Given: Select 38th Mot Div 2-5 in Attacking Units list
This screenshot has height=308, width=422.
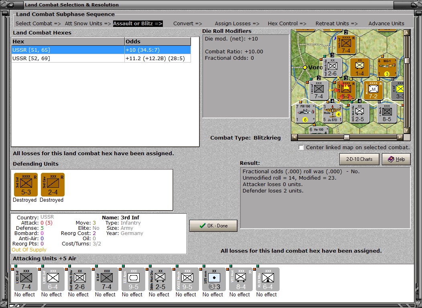Looking at the screenshot, I should point(160,279).
